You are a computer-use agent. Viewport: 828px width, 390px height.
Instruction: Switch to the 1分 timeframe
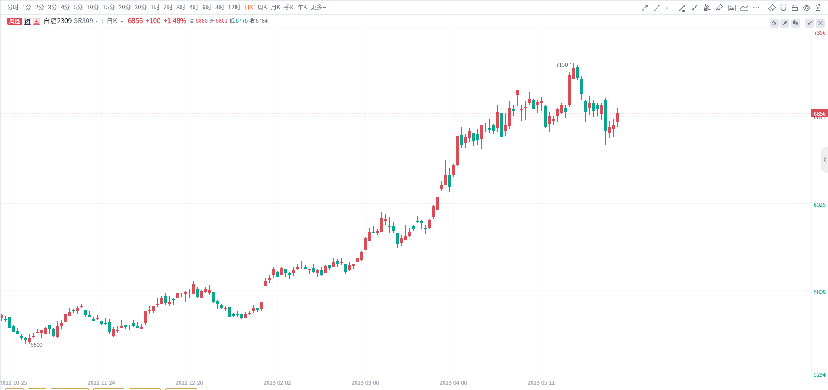27,8
